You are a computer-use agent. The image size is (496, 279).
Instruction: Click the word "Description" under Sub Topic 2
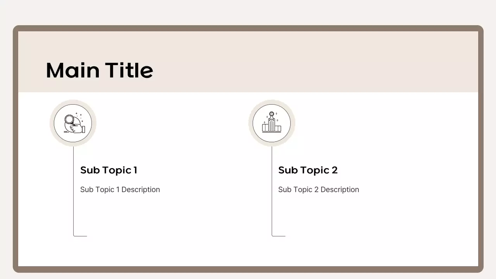tap(340, 189)
